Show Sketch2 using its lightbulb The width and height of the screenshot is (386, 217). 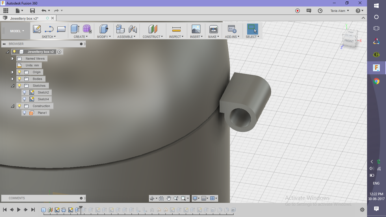click(x=24, y=92)
